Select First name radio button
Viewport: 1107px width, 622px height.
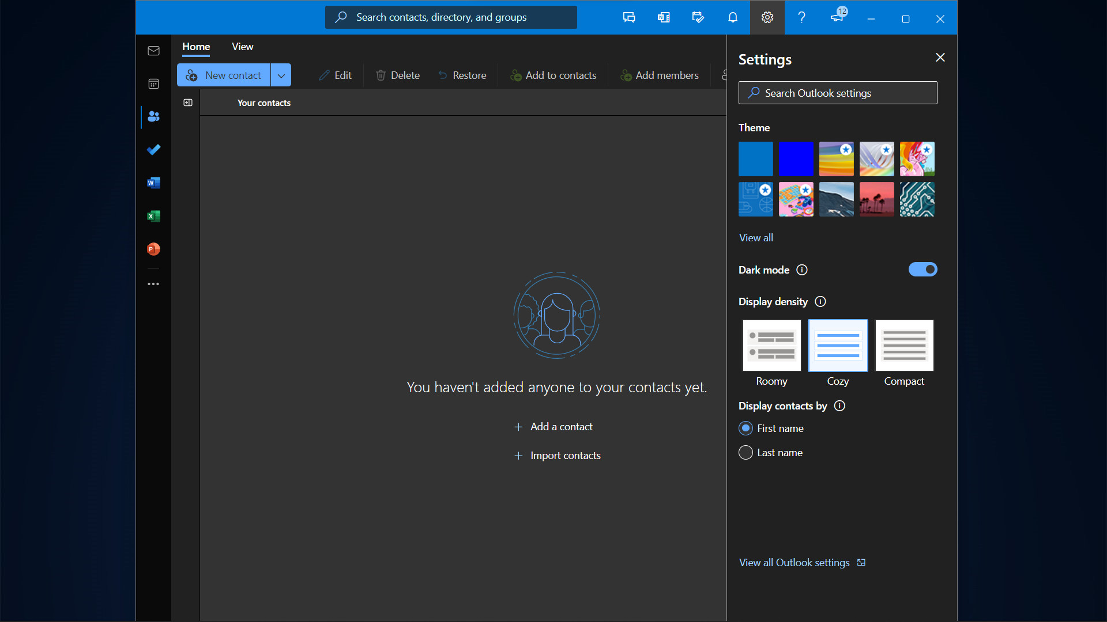coord(745,428)
